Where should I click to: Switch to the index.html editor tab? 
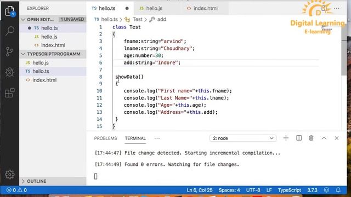tap(205, 8)
